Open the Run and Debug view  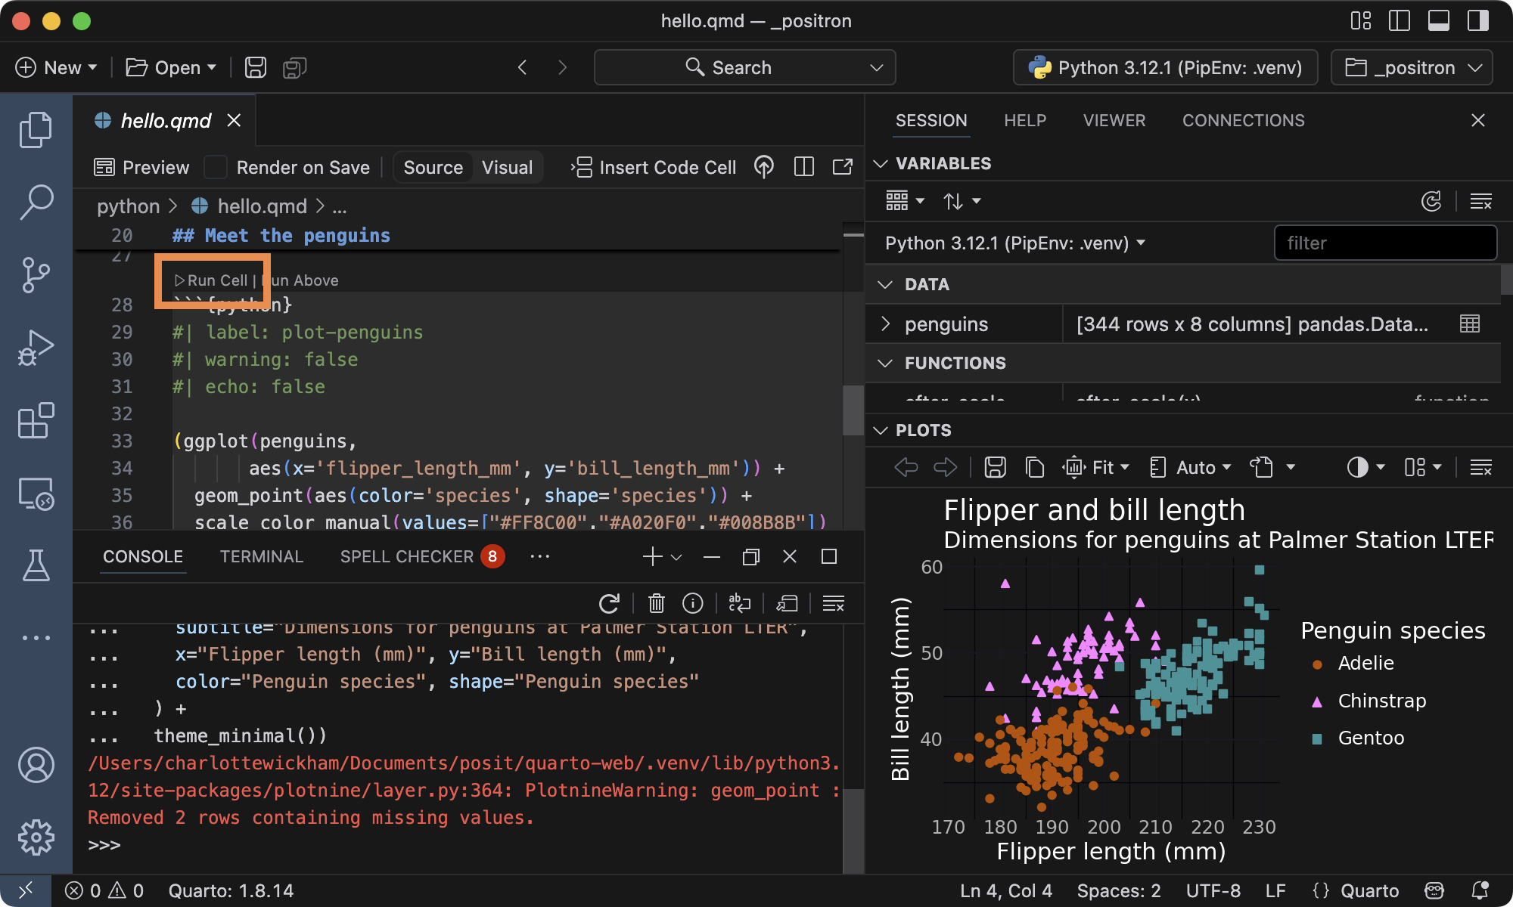(x=36, y=348)
